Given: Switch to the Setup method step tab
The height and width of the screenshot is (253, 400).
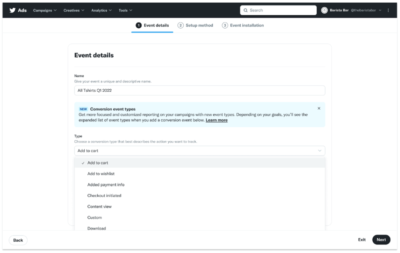Looking at the screenshot, I should (199, 25).
